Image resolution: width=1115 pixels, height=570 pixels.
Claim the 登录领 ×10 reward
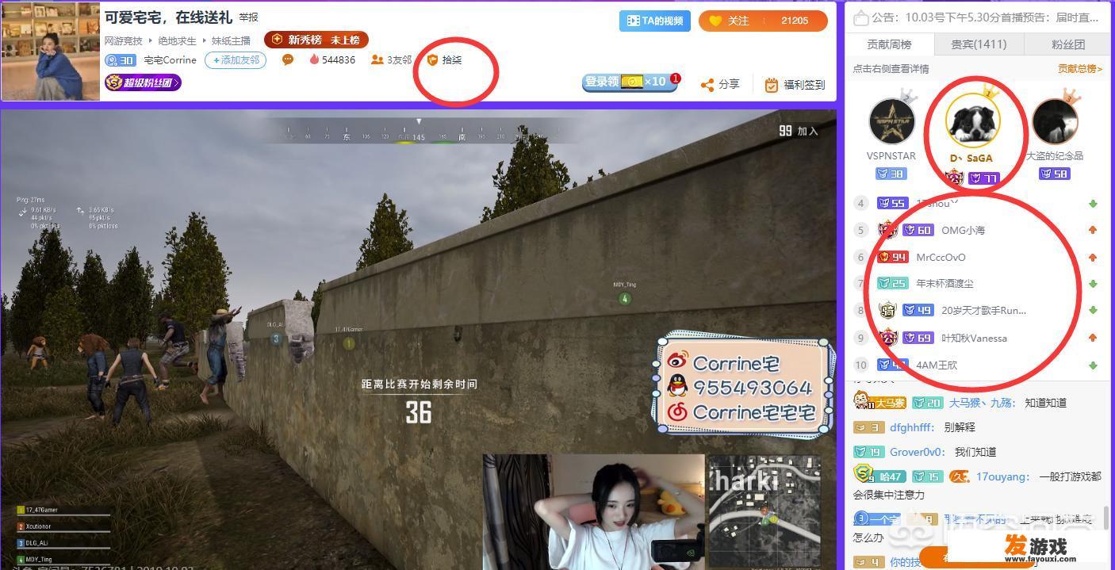coord(631,82)
